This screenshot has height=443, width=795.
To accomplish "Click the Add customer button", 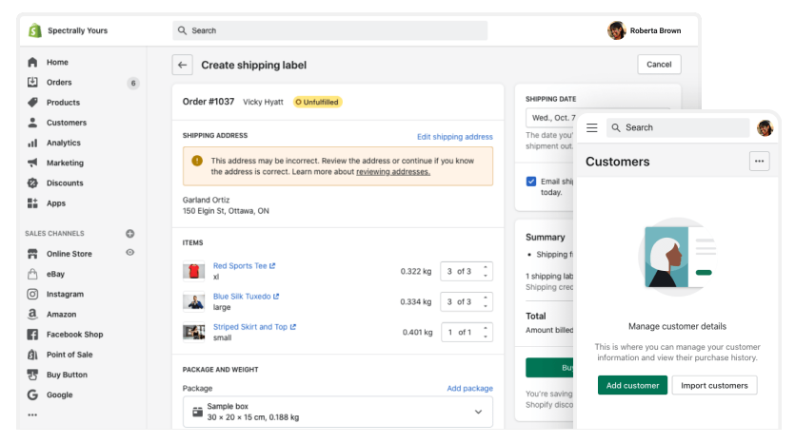I will pyautogui.click(x=632, y=385).
